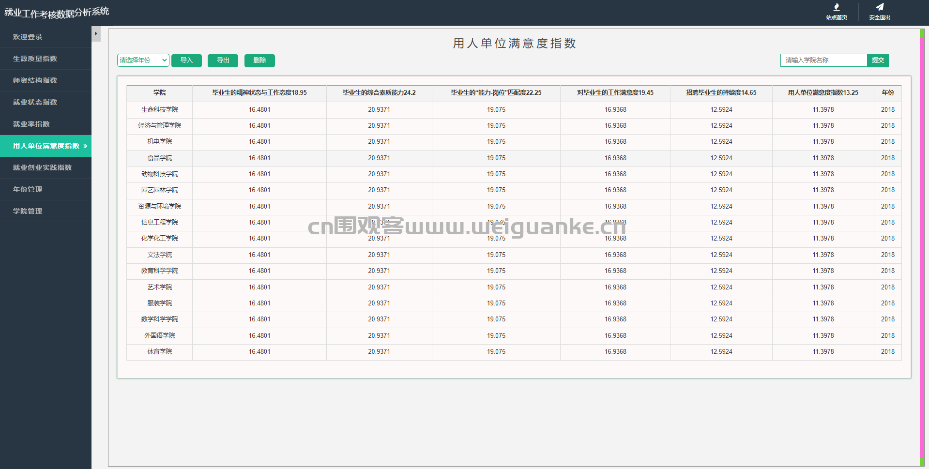Select the 体育学院 row name
The image size is (929, 469).
coord(159,352)
